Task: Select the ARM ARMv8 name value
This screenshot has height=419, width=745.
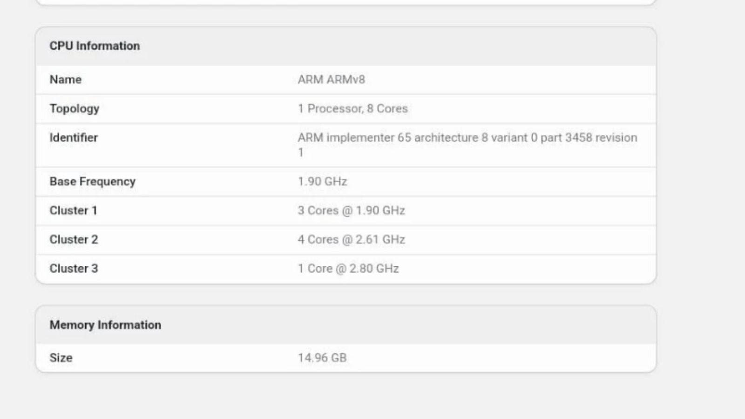Action: coord(331,80)
